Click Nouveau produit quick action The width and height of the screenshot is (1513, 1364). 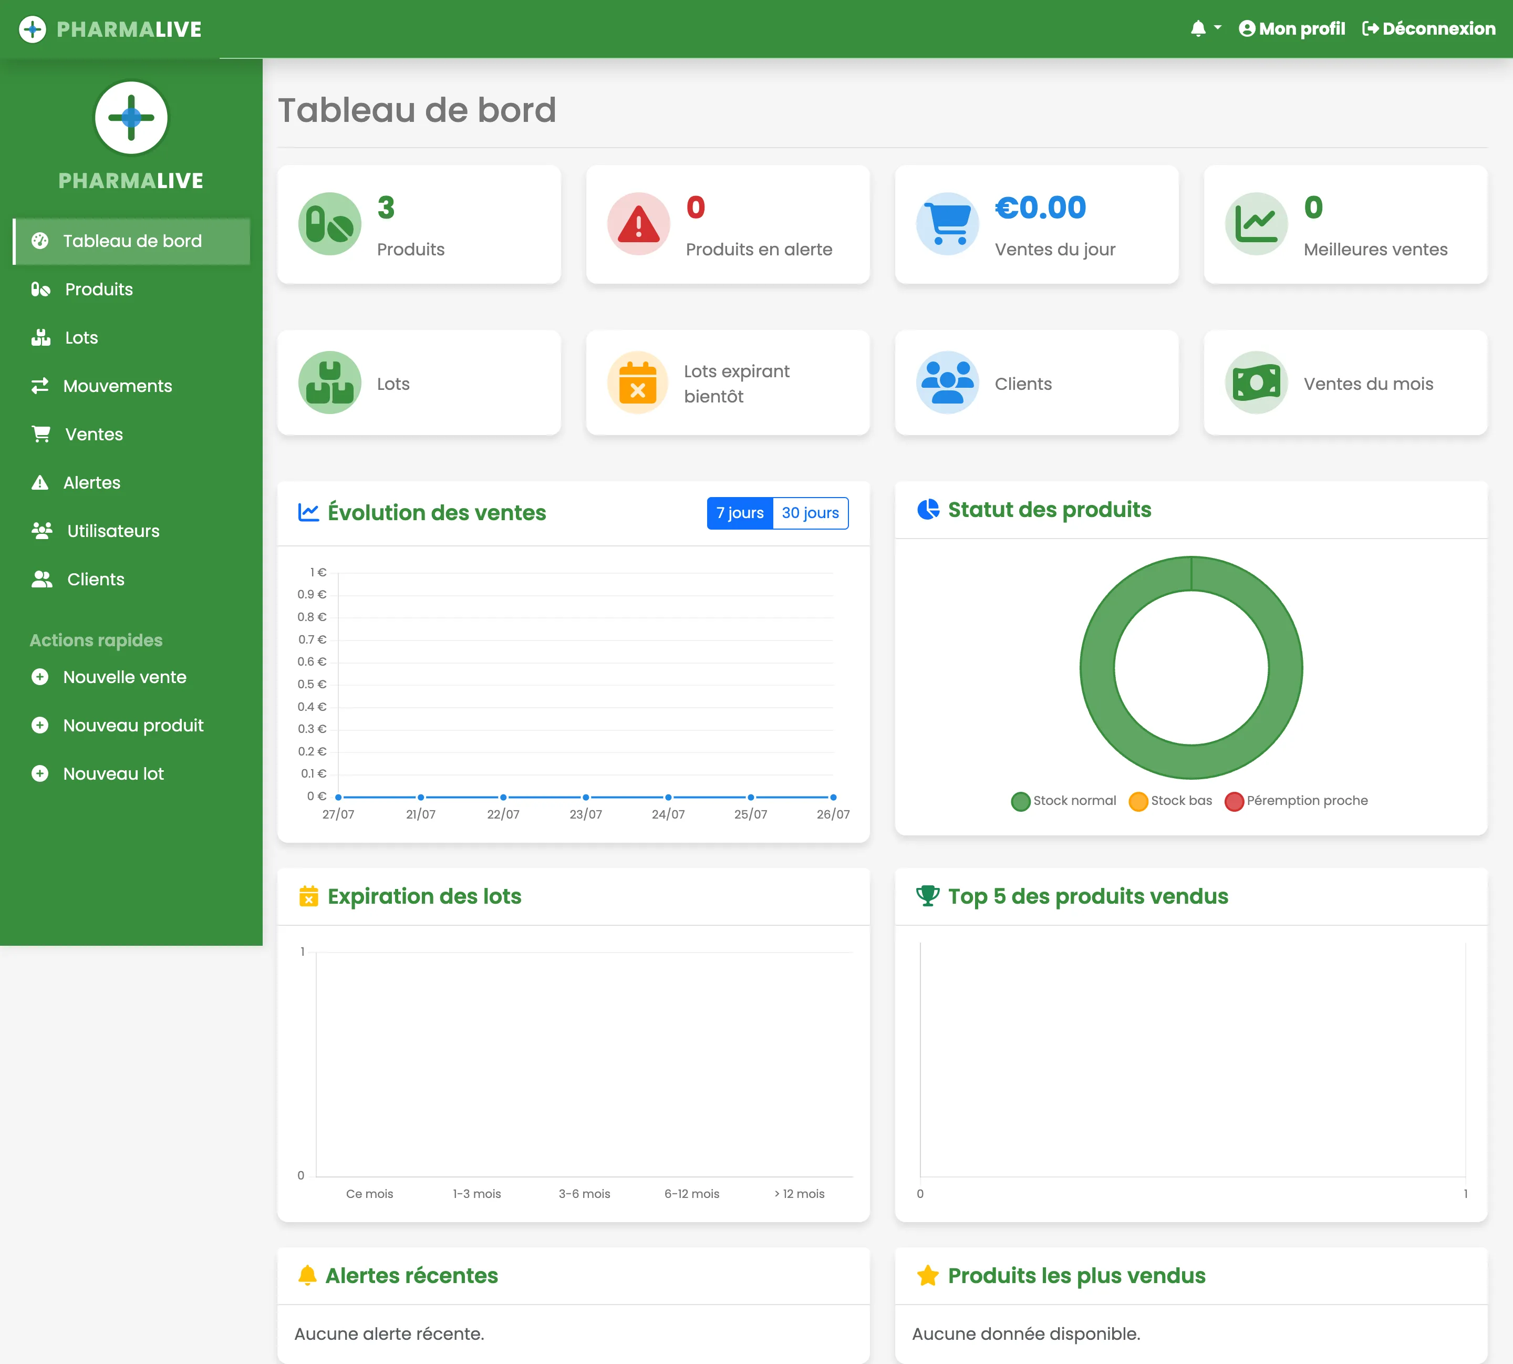coord(132,726)
